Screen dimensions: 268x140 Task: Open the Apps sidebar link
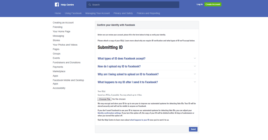coord(55,76)
